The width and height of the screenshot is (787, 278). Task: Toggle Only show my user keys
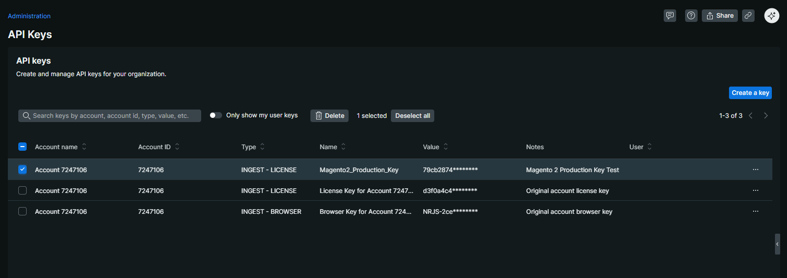pyautogui.click(x=215, y=115)
